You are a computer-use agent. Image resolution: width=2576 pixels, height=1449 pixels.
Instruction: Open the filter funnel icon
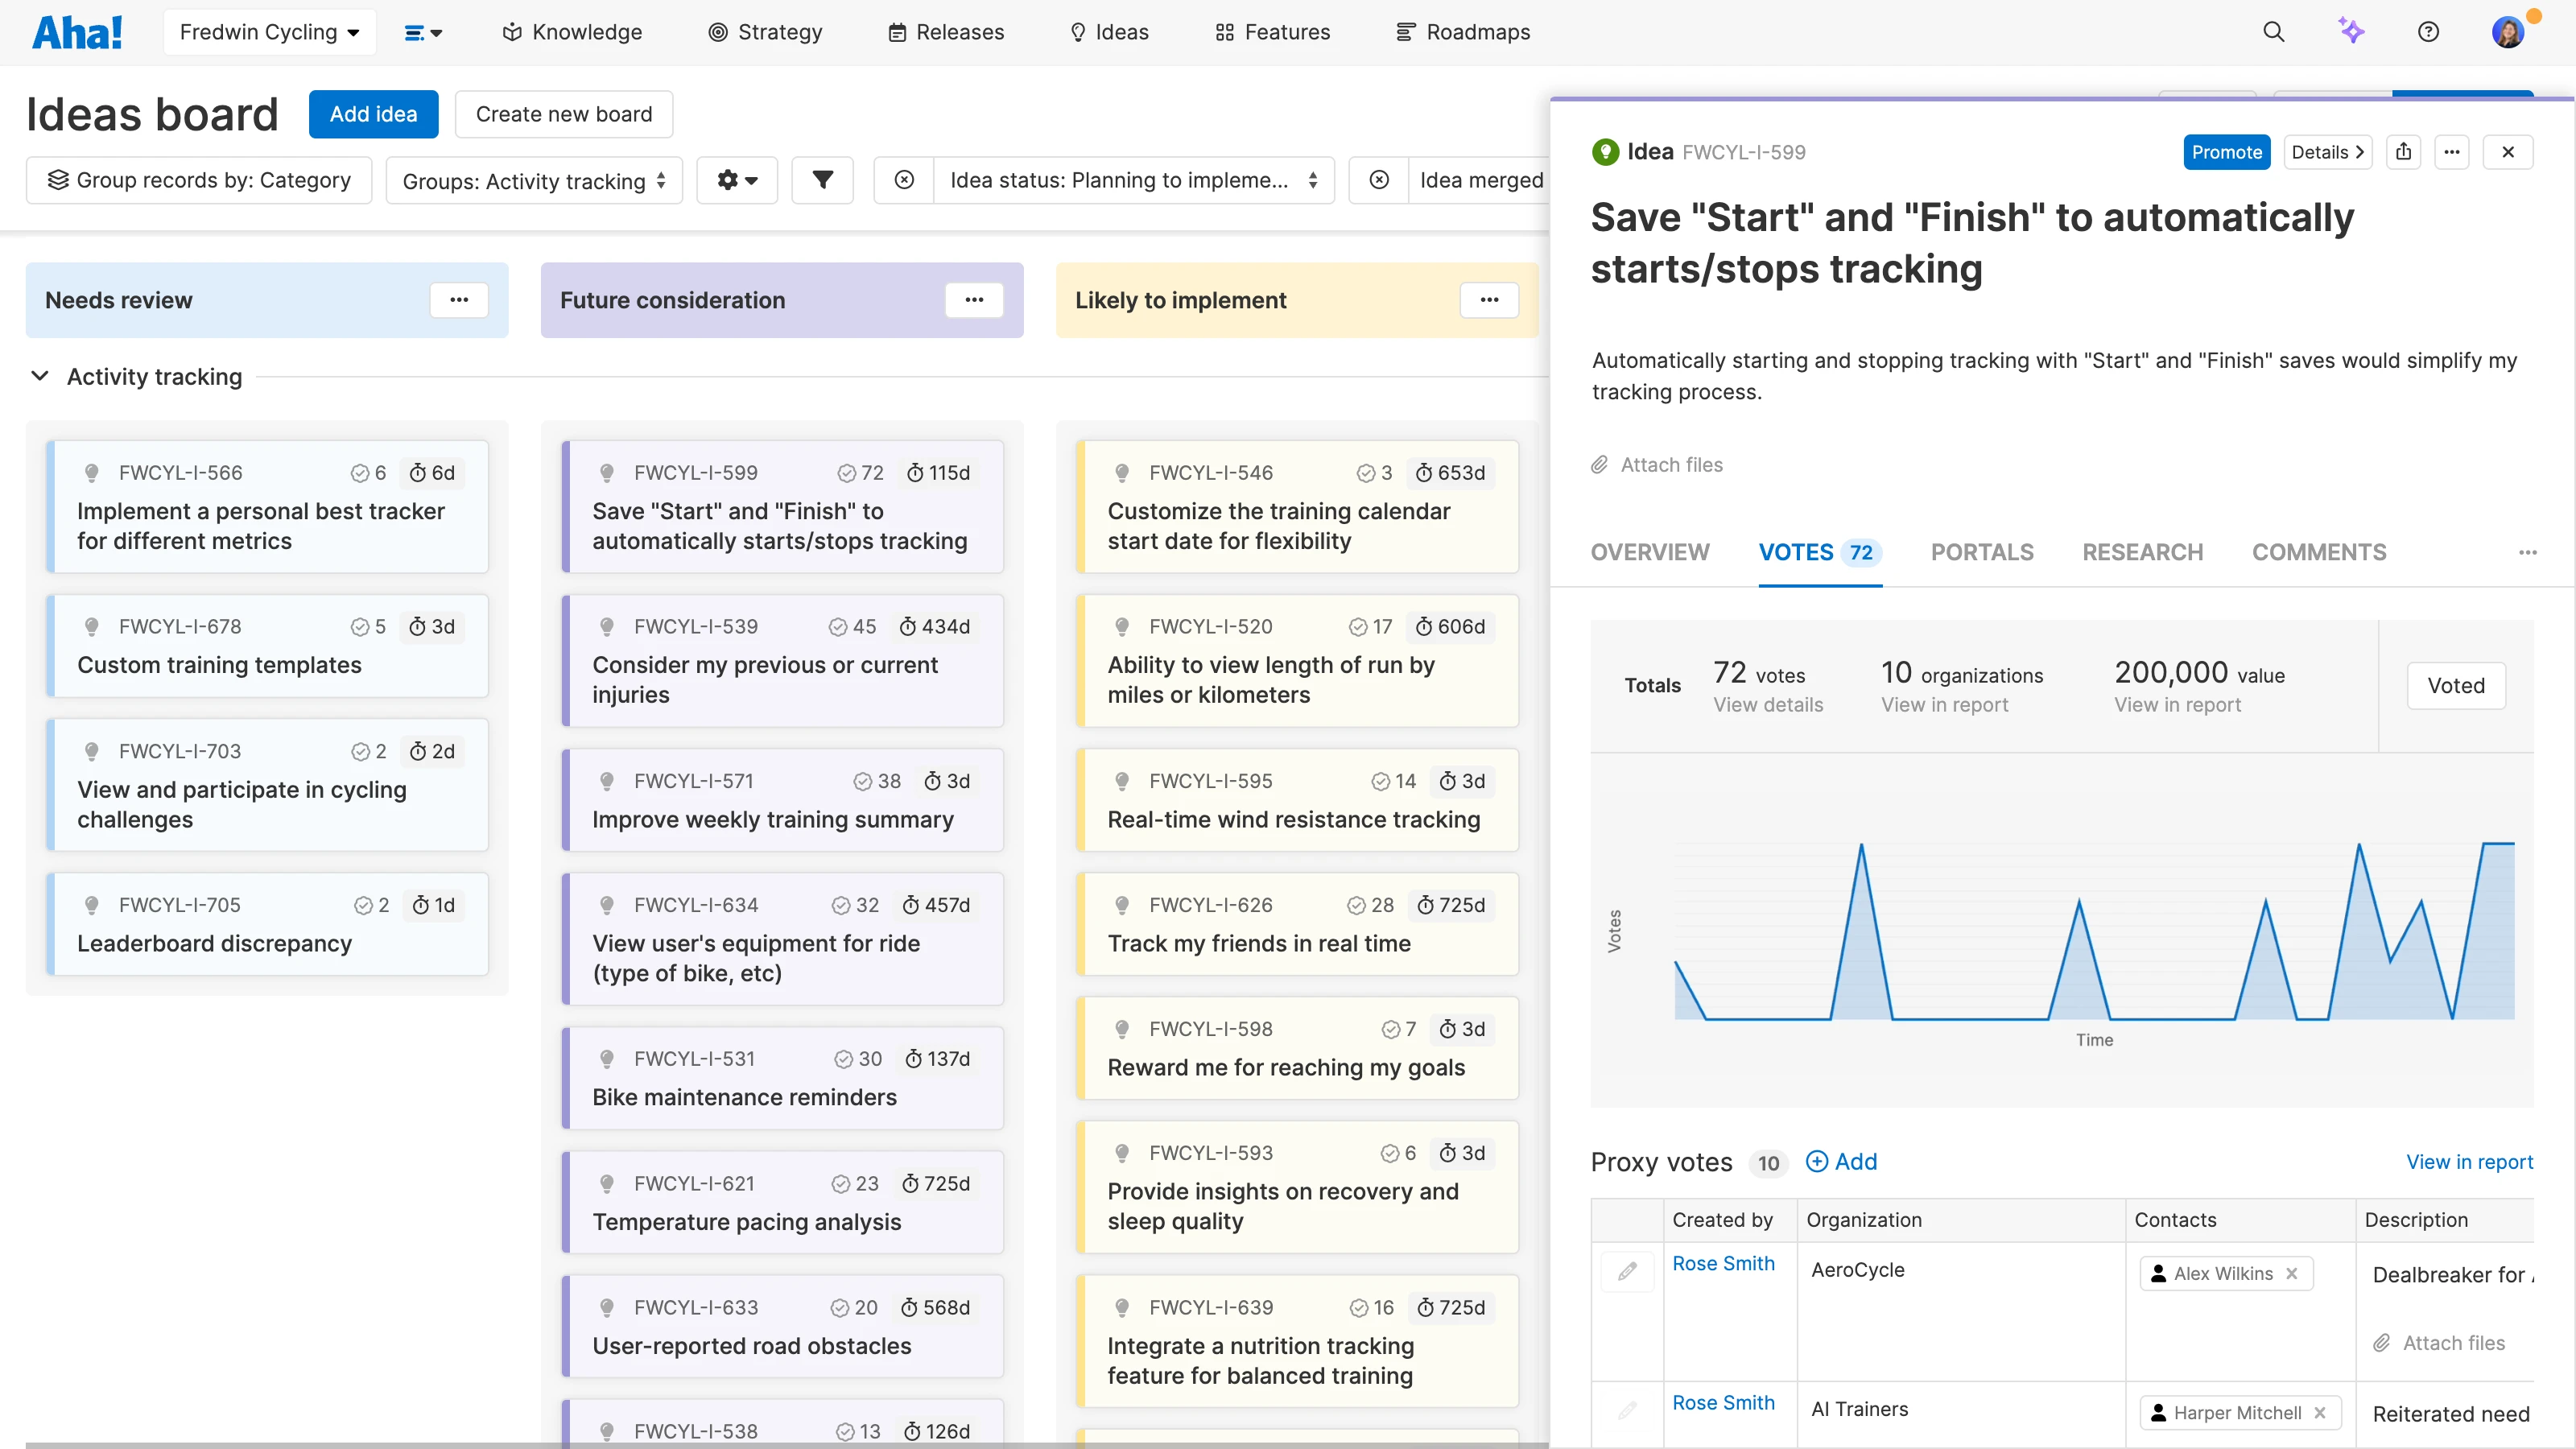pos(822,180)
